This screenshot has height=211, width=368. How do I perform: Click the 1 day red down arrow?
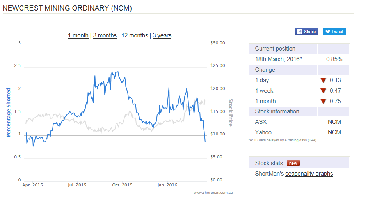click(x=323, y=80)
